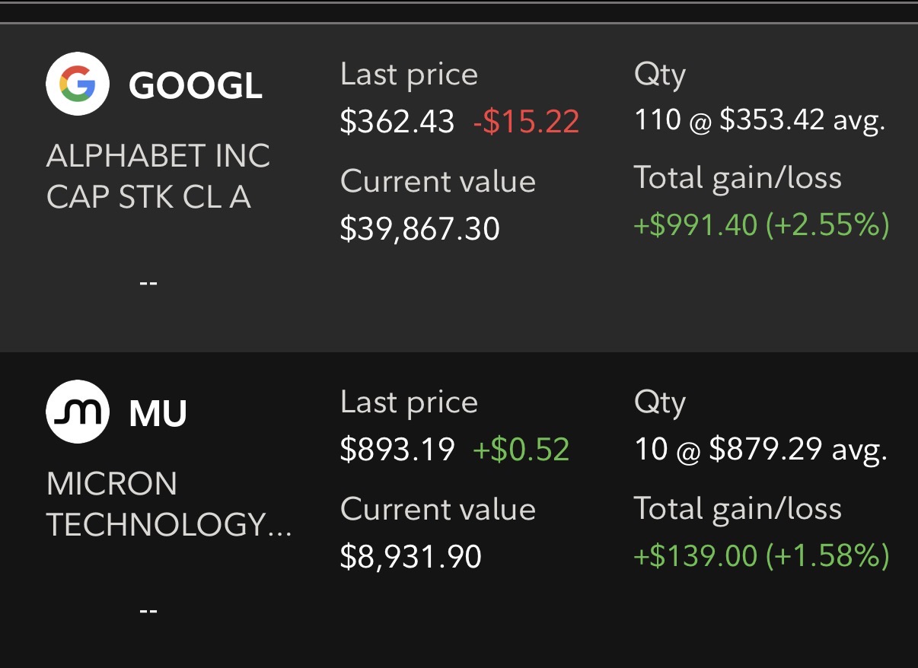This screenshot has width=918, height=668.
Task: Click GOOGL current value $39,867.30
Action: click(x=419, y=228)
